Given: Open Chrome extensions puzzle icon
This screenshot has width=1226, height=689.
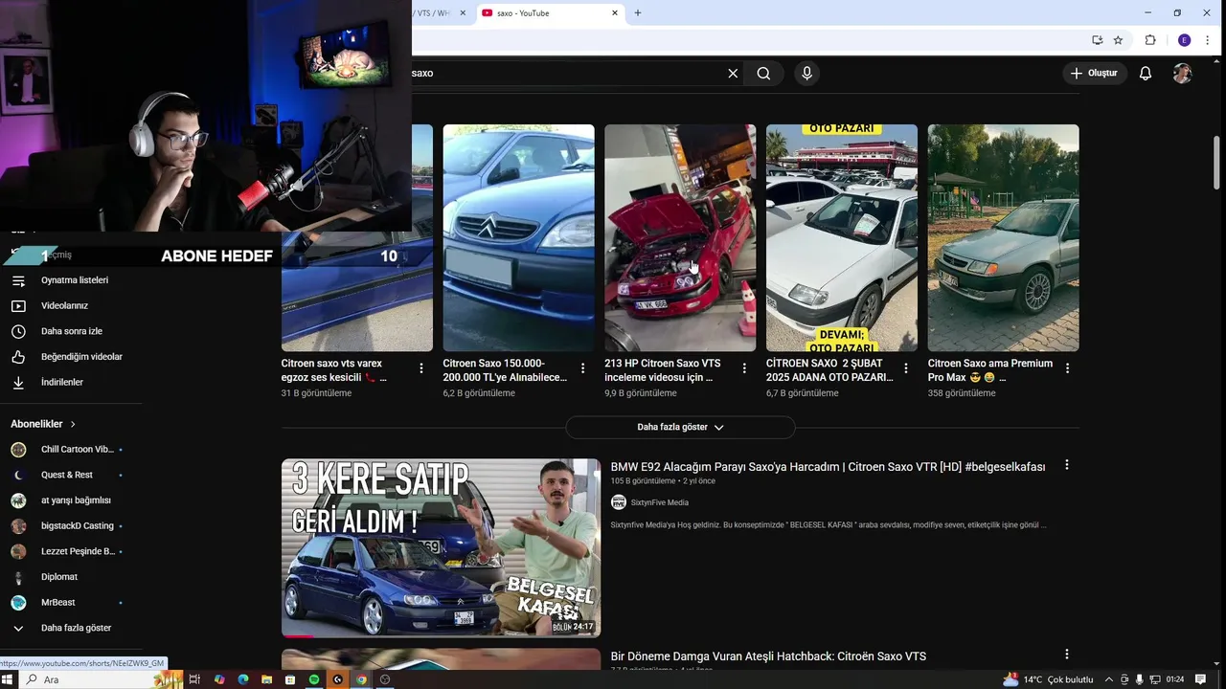Looking at the screenshot, I should (x=1150, y=40).
